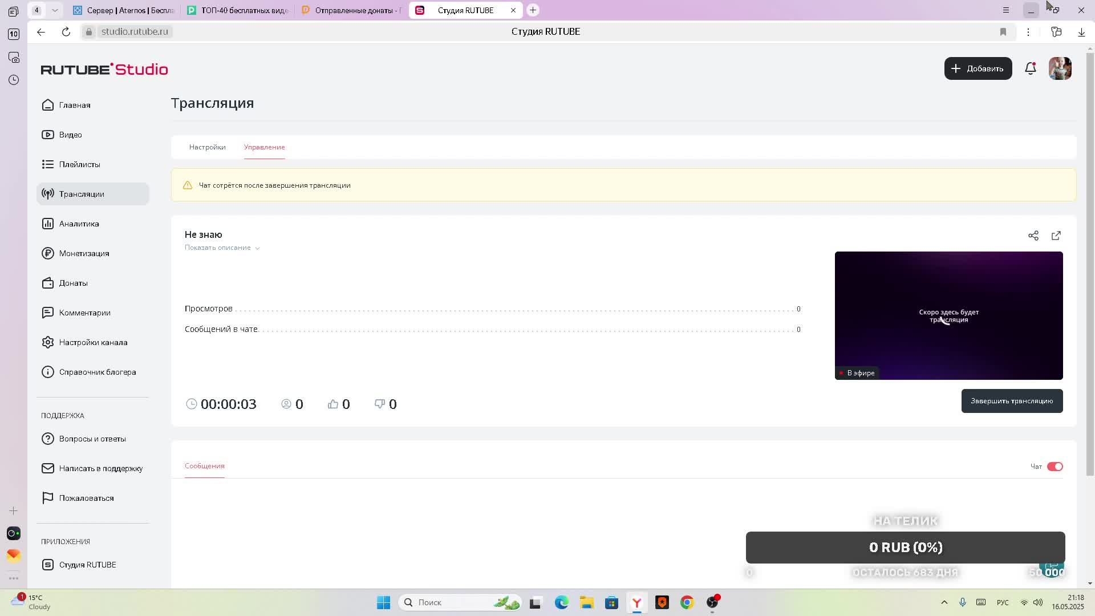The width and height of the screenshot is (1095, 616).
Task: Open browser downloads icon
Action: [x=1081, y=32]
